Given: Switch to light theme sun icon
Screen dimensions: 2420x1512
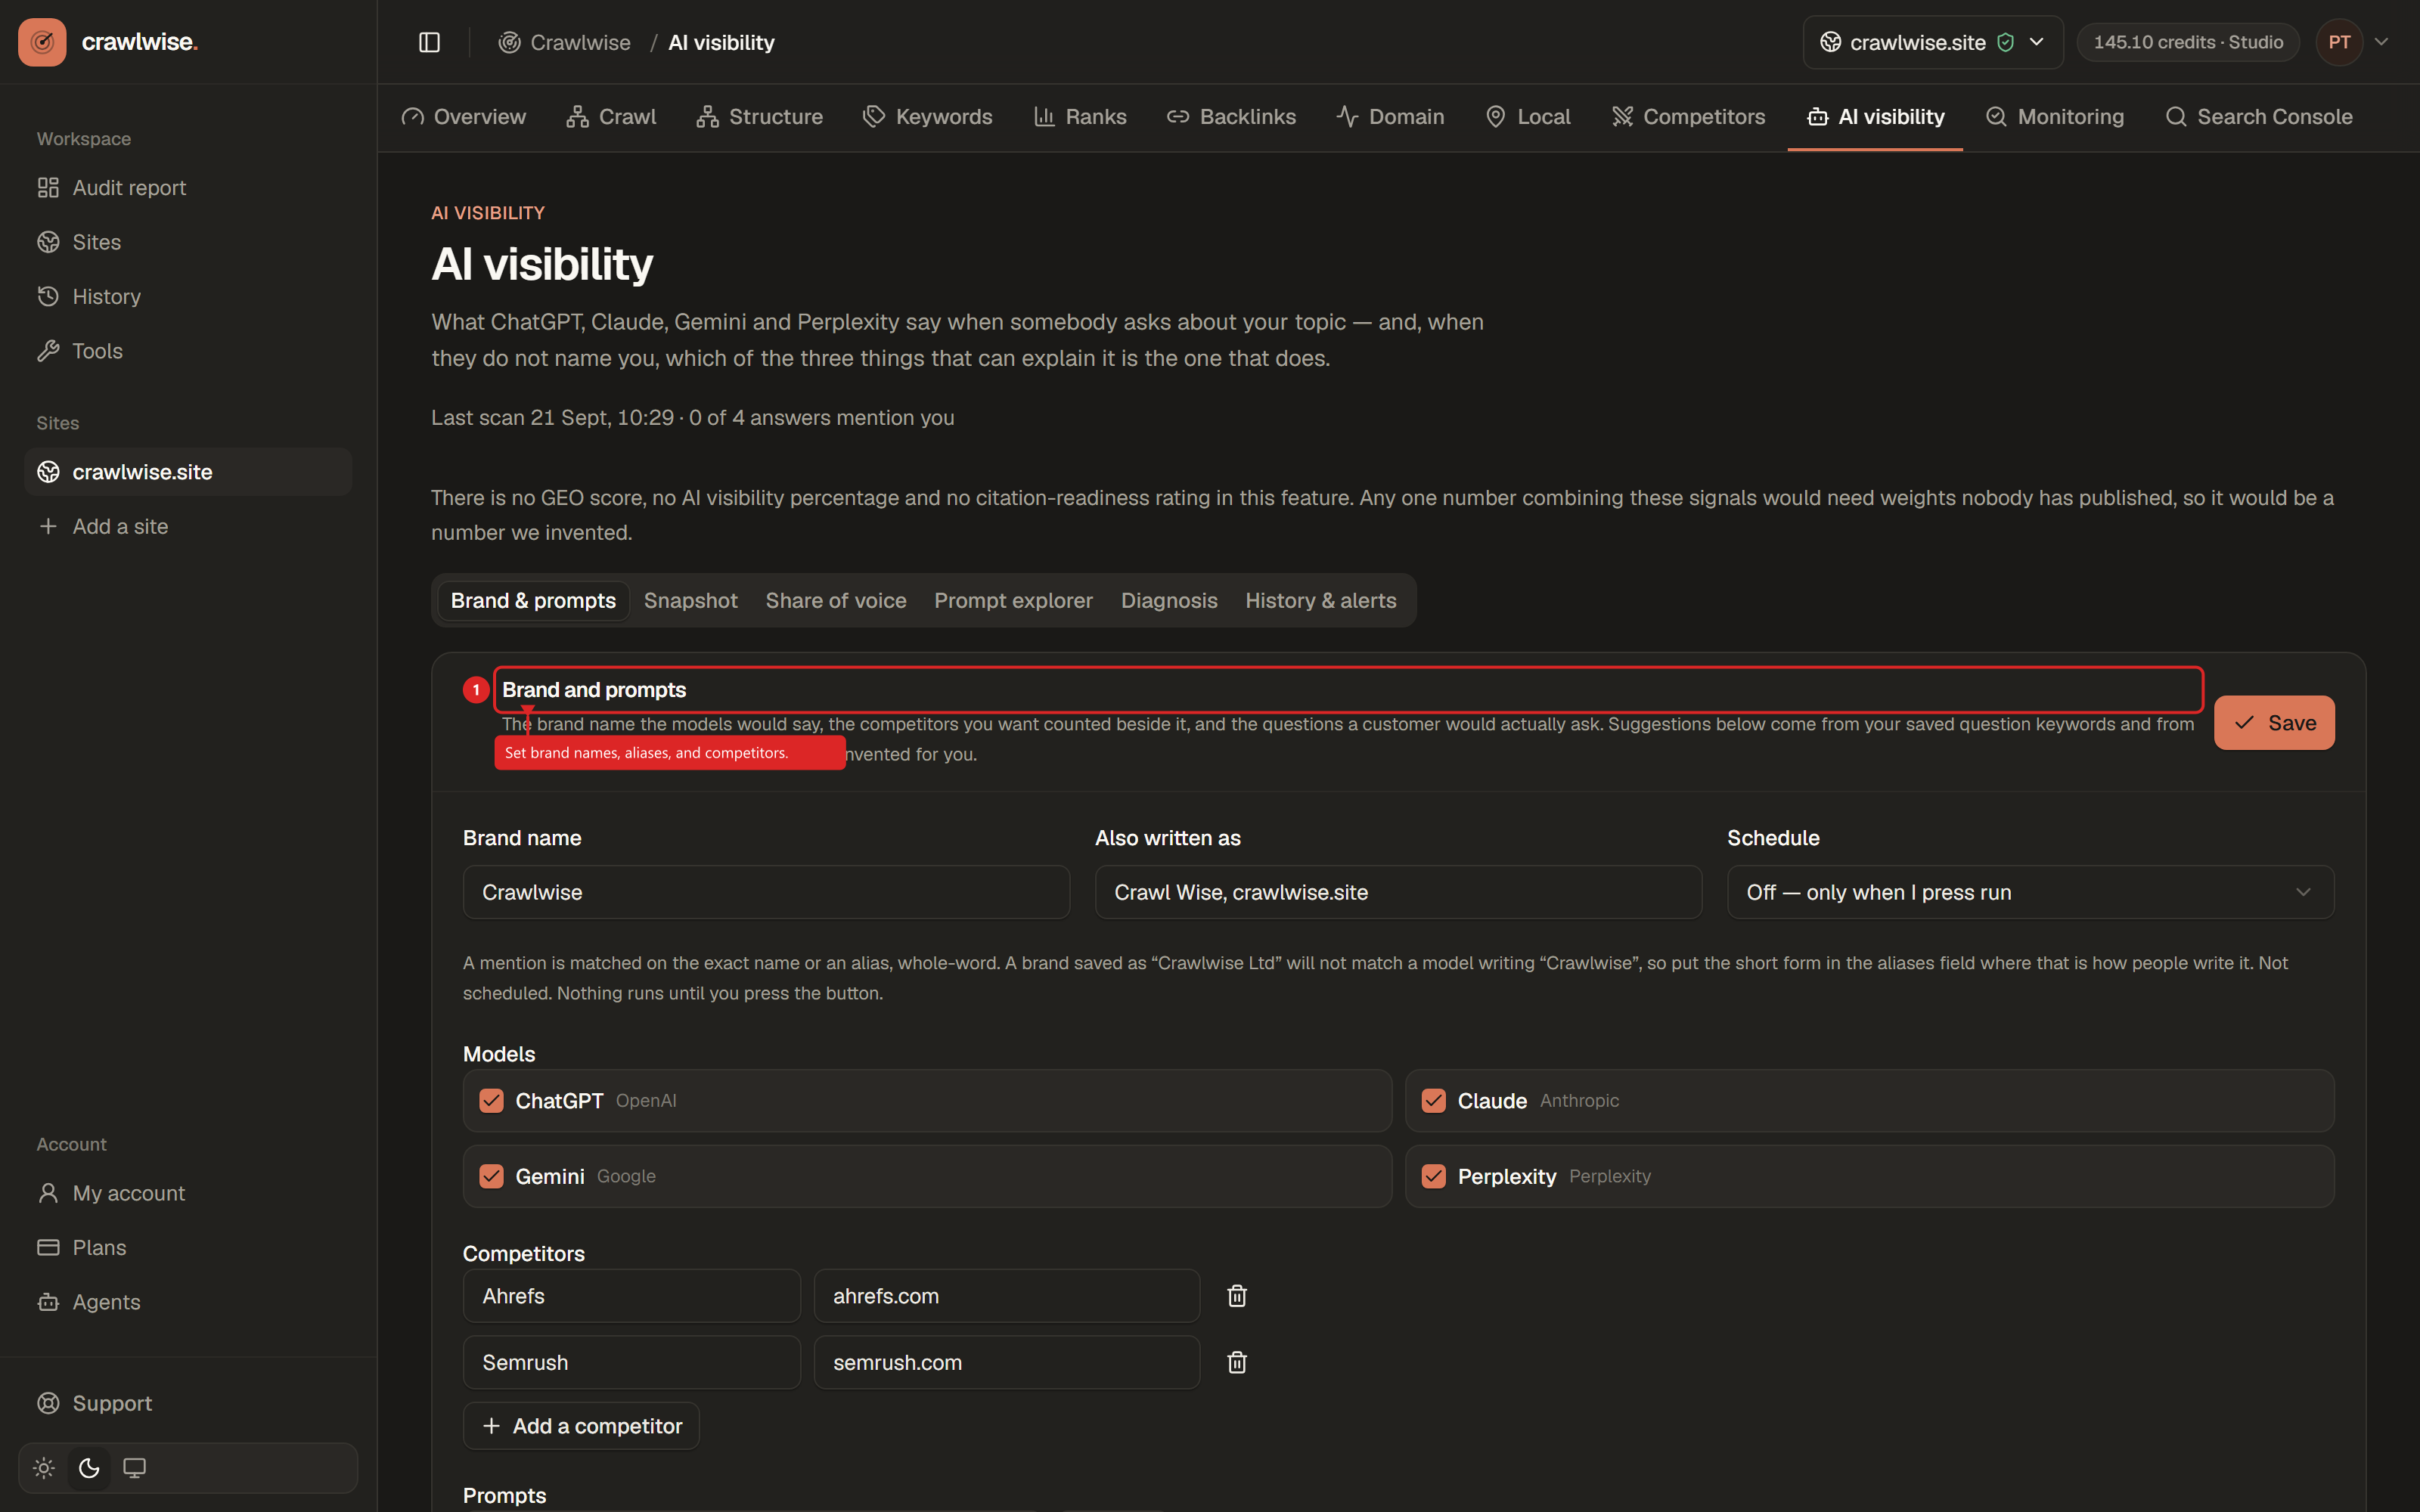Looking at the screenshot, I should coord(44,1468).
